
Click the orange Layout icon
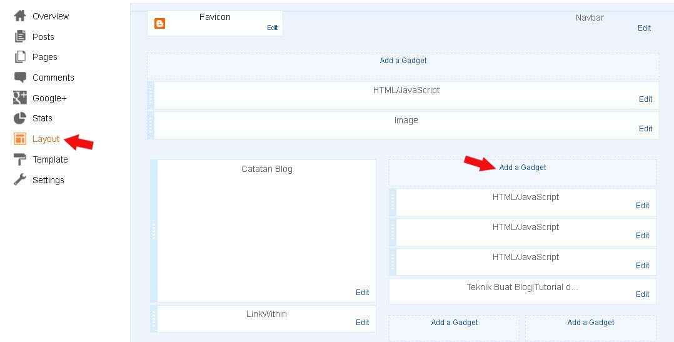(20, 139)
